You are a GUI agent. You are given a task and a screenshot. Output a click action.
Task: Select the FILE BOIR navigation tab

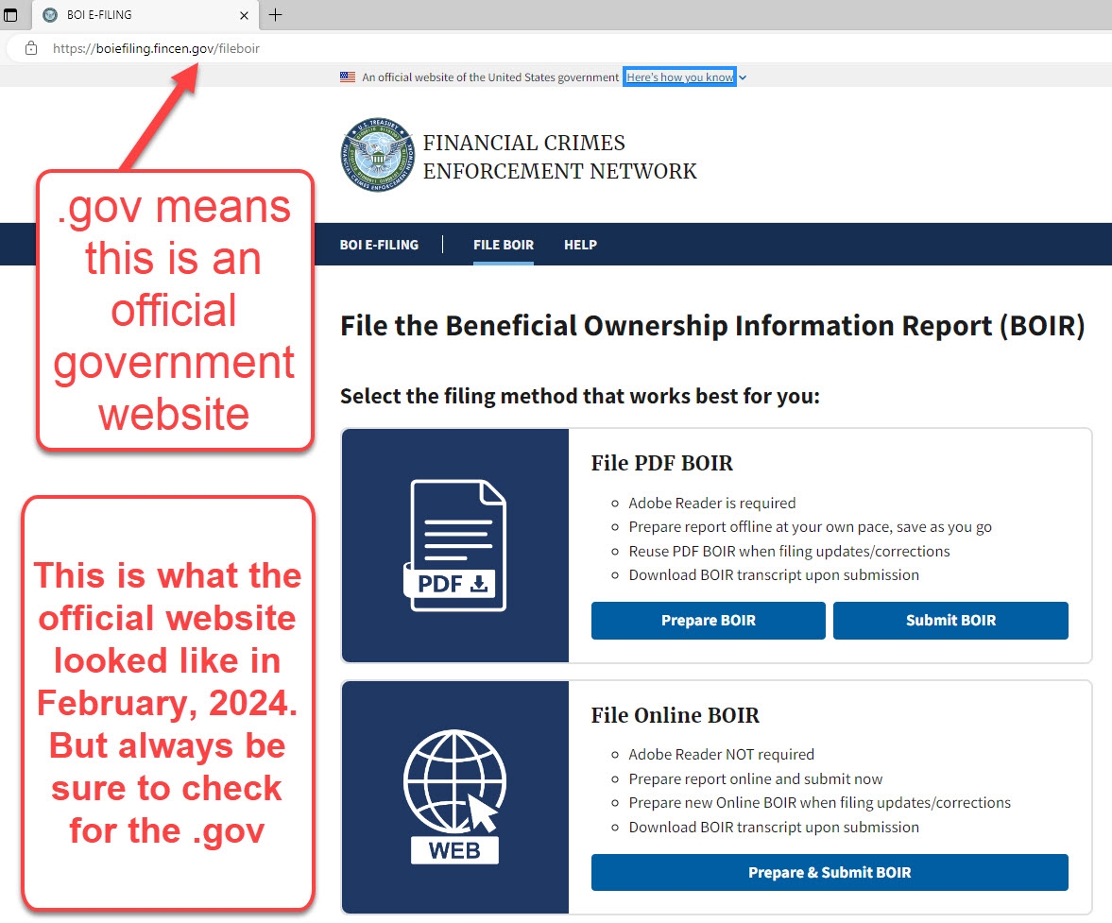coord(504,245)
